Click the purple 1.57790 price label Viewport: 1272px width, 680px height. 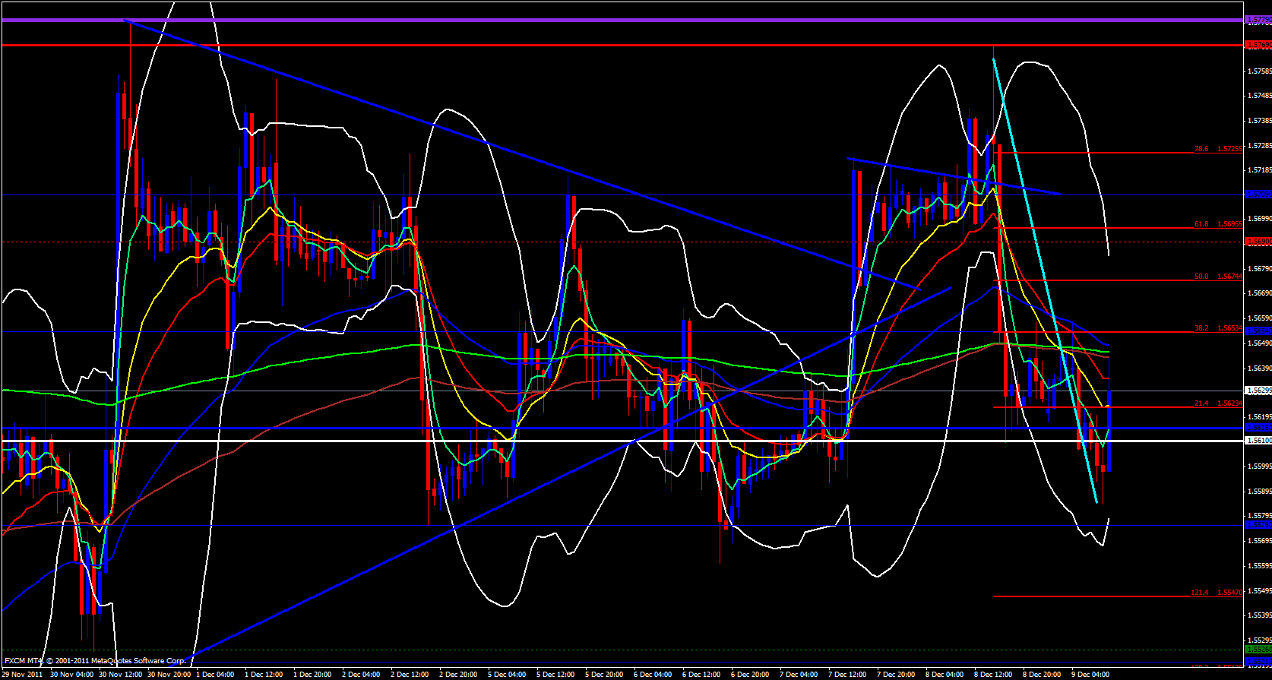click(x=1258, y=20)
